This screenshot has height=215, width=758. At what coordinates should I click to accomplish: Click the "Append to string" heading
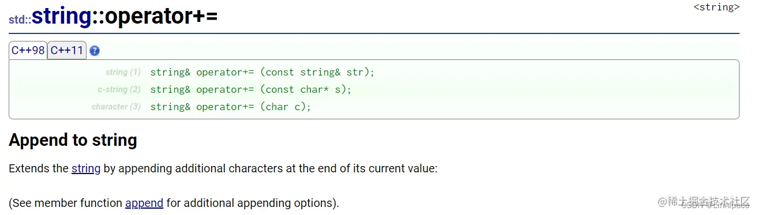(73, 140)
